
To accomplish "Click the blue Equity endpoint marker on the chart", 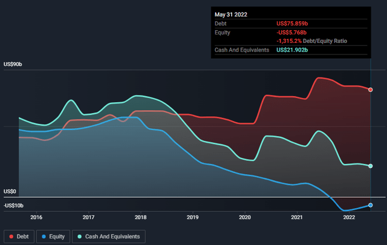I will tap(370, 205).
